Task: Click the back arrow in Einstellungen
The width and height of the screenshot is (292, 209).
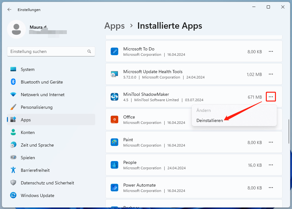Action: pos(9,9)
